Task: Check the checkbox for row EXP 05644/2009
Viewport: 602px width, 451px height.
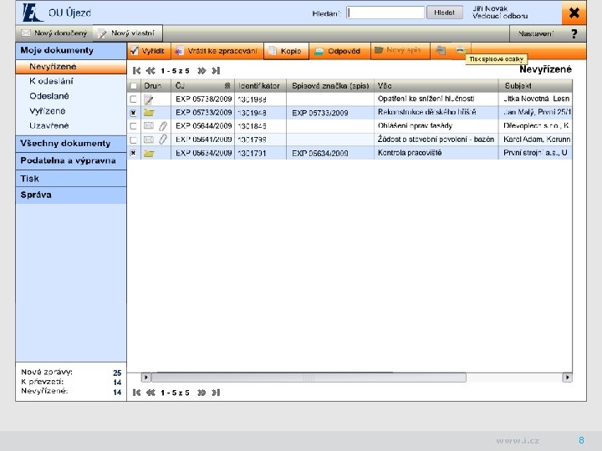Action: pyautogui.click(x=133, y=126)
